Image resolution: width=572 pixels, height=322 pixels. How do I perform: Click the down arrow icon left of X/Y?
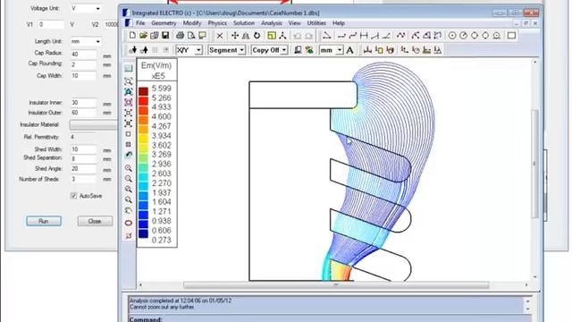(x=133, y=50)
